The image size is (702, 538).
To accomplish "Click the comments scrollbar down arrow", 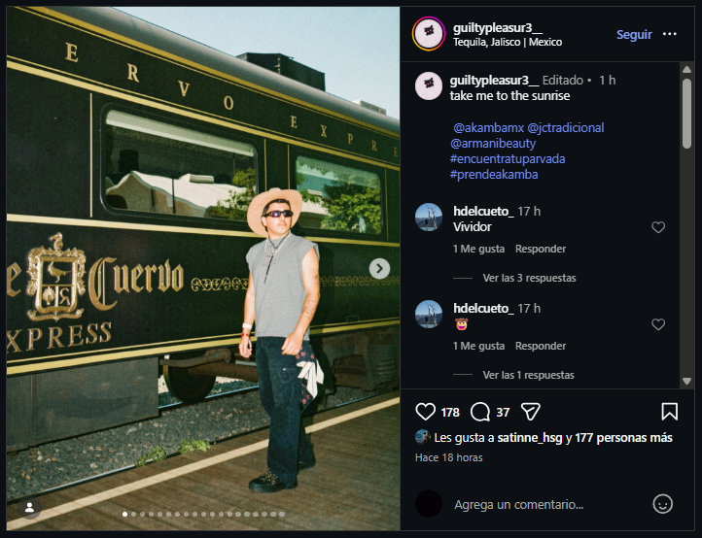I will coord(686,381).
